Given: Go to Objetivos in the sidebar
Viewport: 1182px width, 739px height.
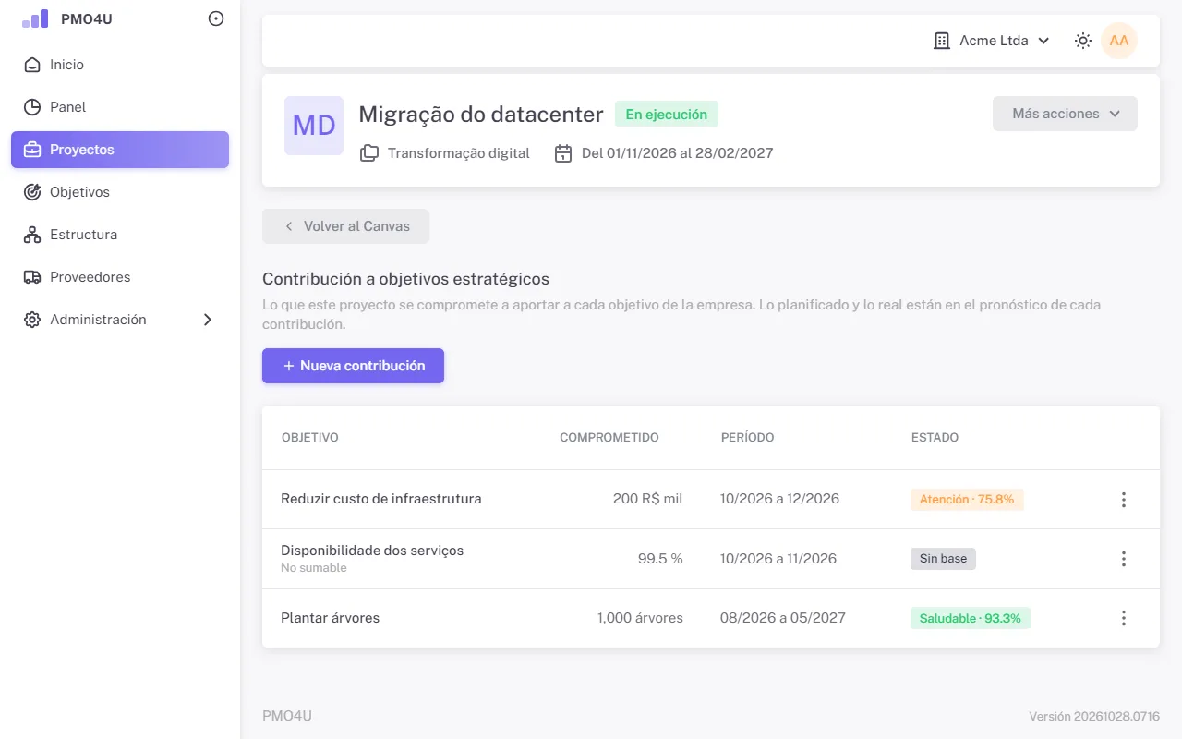Looking at the screenshot, I should [x=120, y=192].
